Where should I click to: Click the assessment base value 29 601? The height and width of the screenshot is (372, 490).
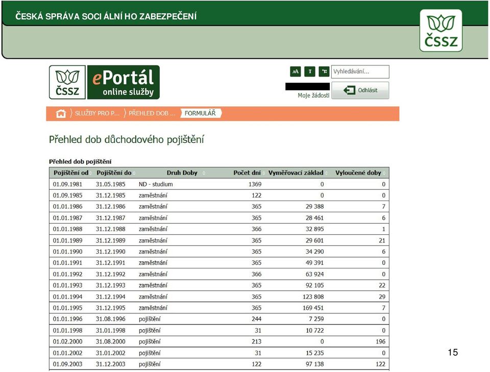(315, 240)
